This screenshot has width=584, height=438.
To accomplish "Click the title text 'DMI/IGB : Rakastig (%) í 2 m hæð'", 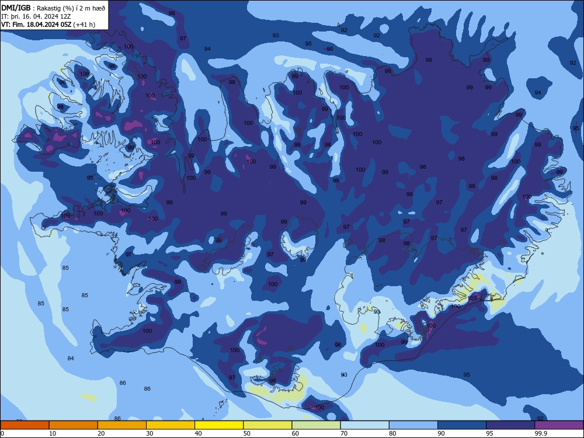I will pyautogui.click(x=53, y=8).
